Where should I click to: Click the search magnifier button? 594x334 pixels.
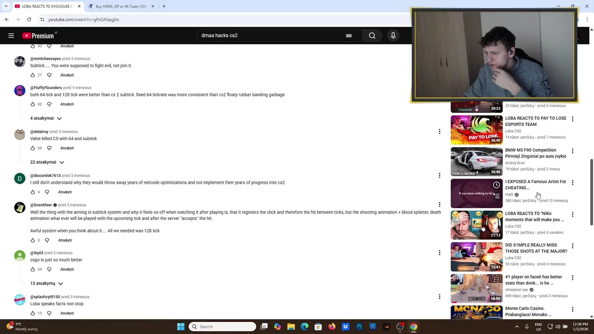(x=372, y=36)
